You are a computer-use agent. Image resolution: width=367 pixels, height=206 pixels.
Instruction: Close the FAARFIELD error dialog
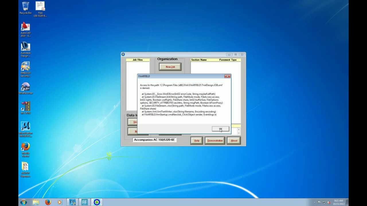tap(227, 76)
